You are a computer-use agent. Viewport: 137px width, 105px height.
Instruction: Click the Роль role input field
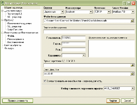(x=74, y=50)
